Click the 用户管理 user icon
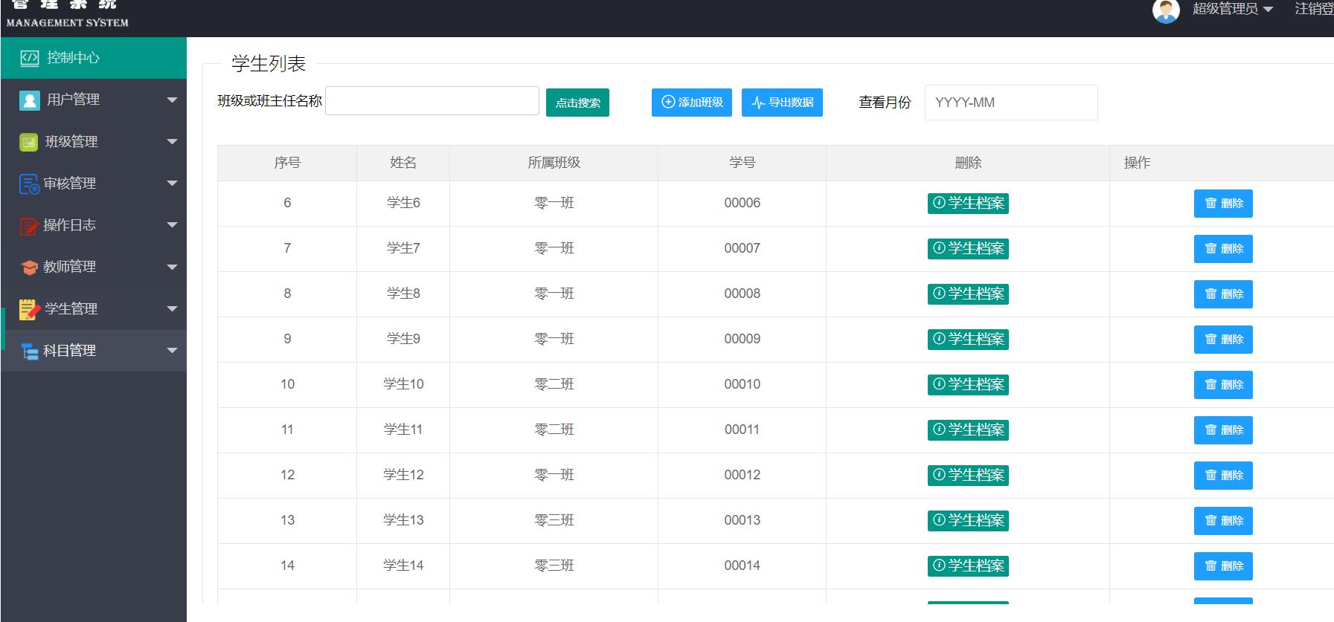 click(29, 100)
